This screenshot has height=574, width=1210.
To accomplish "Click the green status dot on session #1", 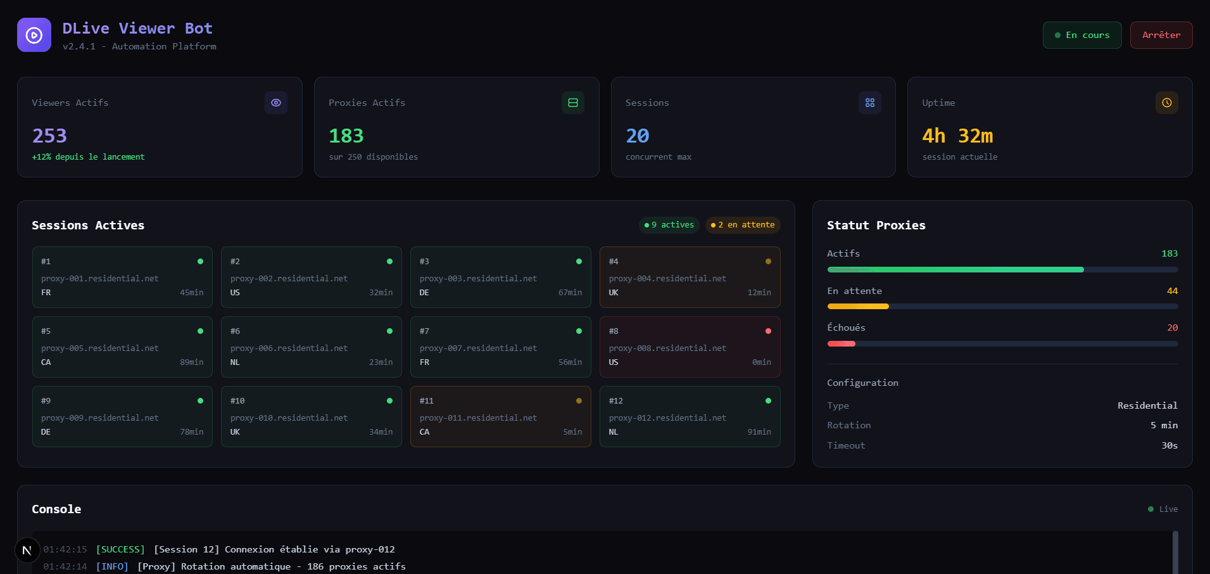I will (200, 261).
